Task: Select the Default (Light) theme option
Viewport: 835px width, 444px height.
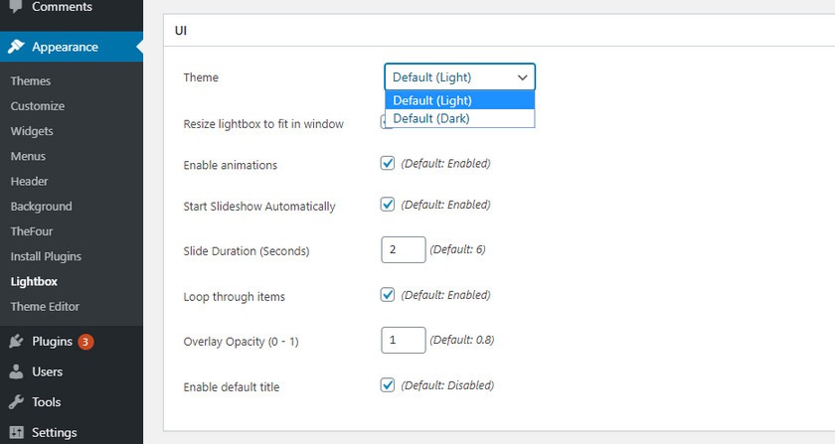Action: point(431,100)
